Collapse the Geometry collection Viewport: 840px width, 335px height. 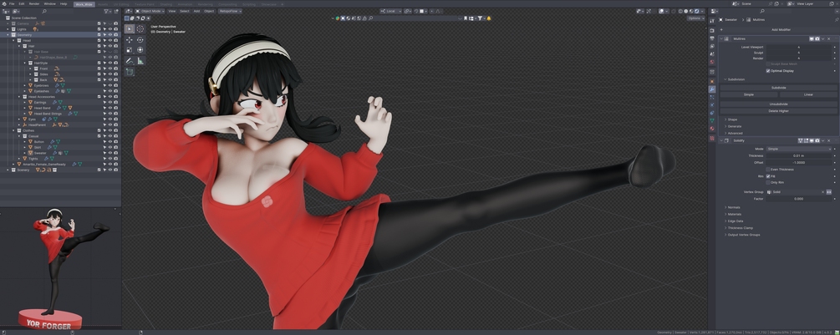pyautogui.click(x=8, y=35)
